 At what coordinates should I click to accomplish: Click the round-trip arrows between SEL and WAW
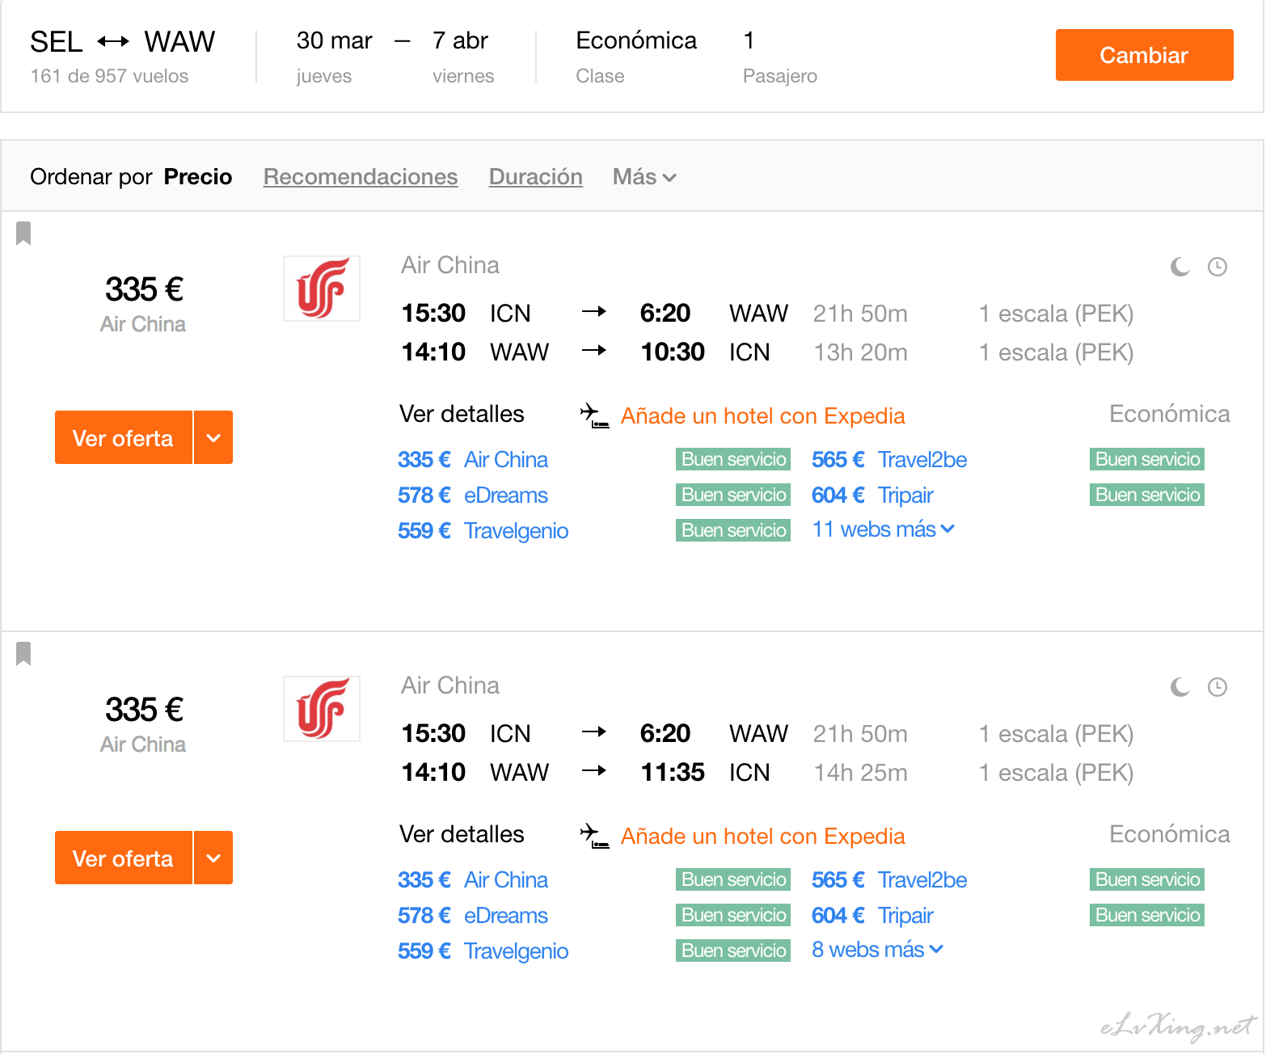coord(113,41)
